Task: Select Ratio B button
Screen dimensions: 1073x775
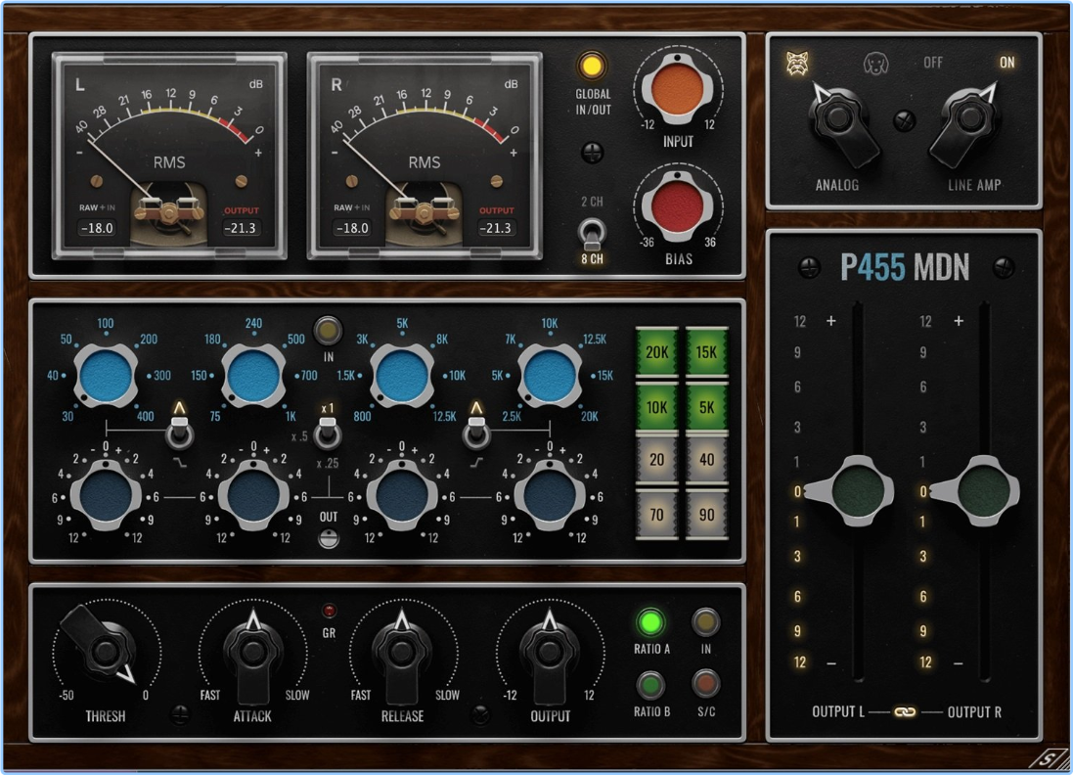Action: [x=650, y=685]
